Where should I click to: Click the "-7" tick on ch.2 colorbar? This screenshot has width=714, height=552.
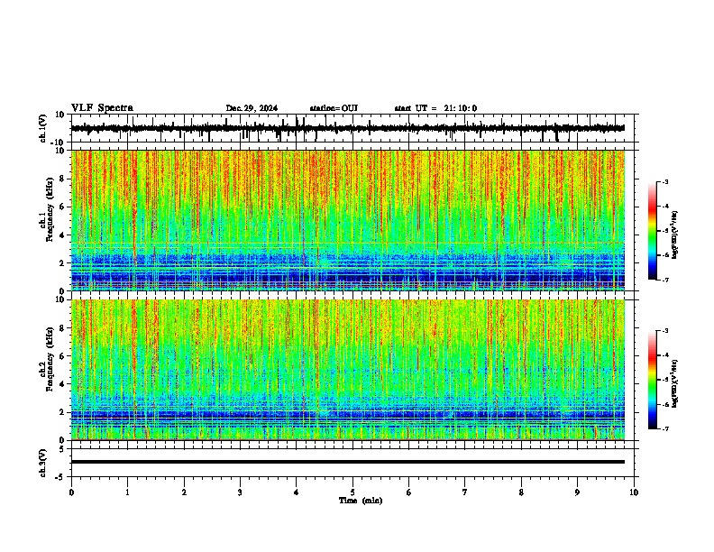click(x=665, y=428)
